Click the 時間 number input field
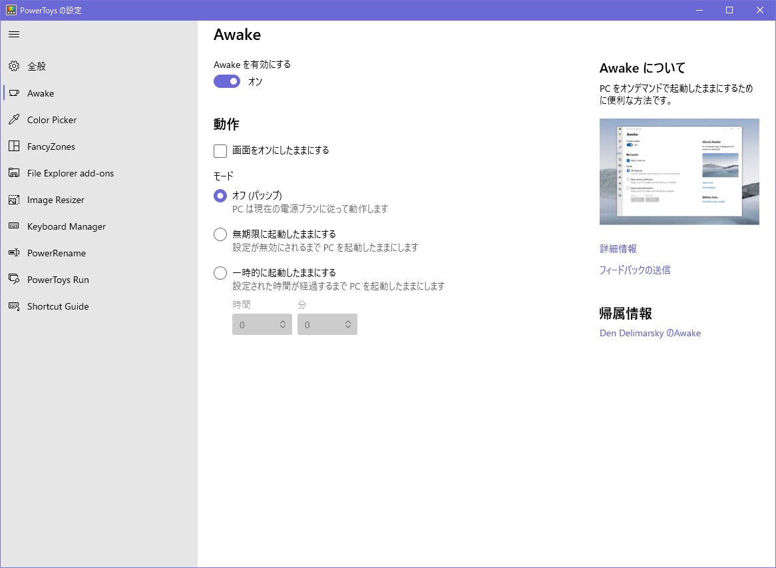 262,324
